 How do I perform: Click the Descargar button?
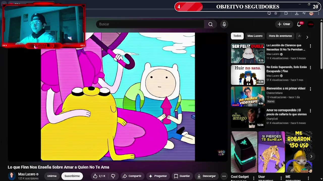tap(206, 176)
